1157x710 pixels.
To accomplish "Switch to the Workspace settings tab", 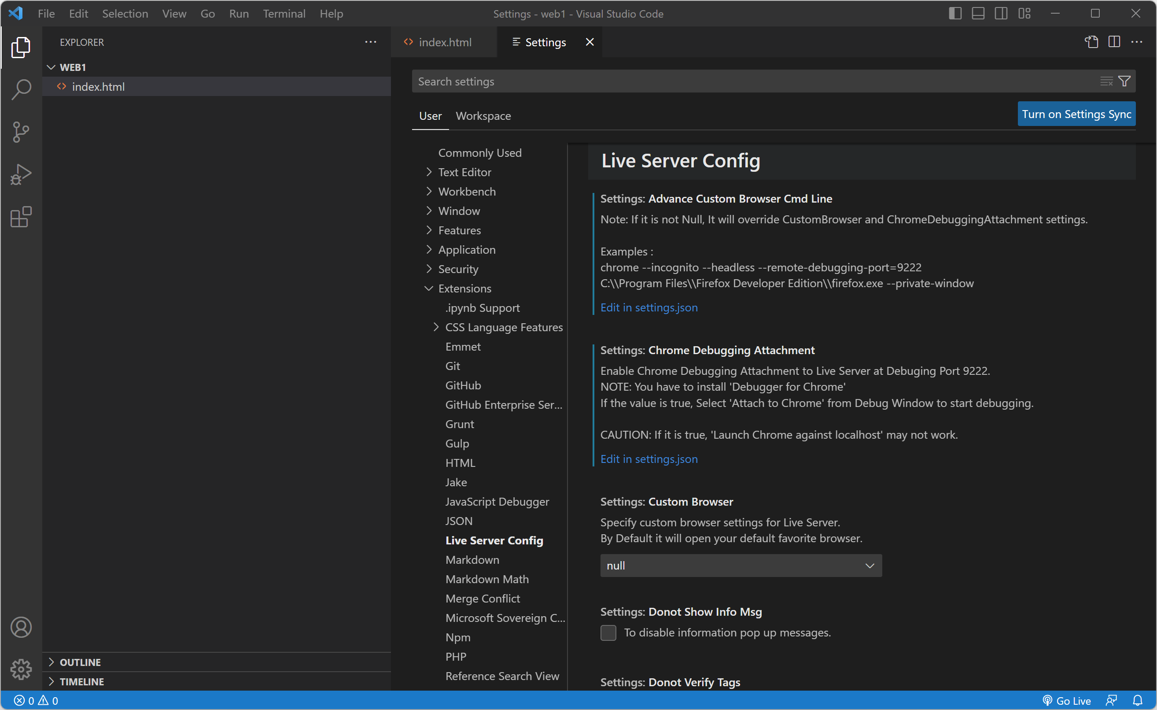I will pyautogui.click(x=483, y=115).
